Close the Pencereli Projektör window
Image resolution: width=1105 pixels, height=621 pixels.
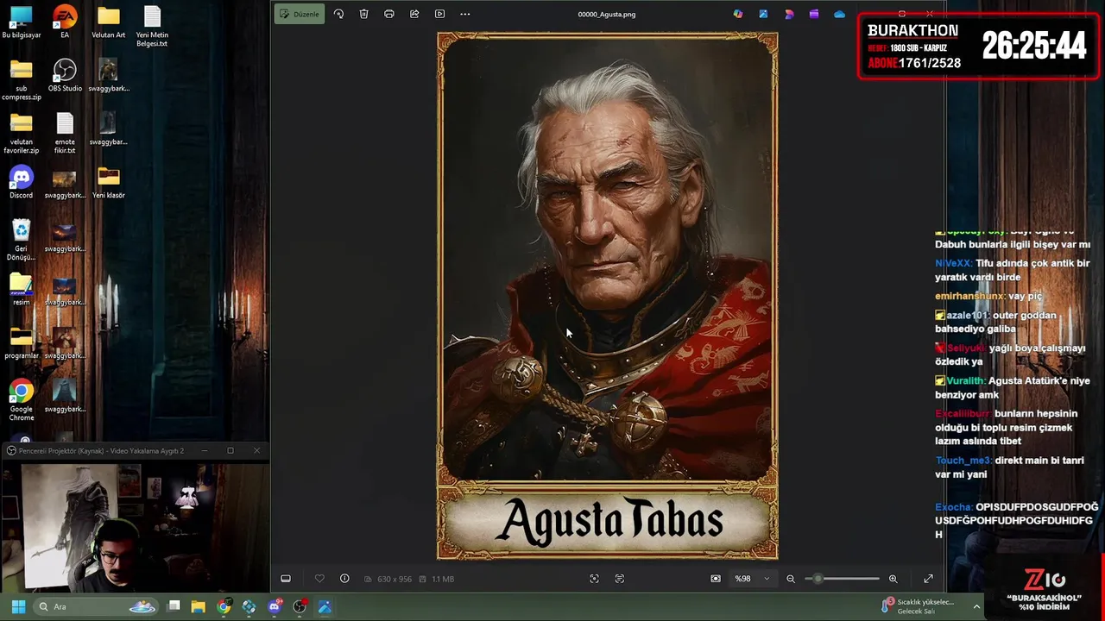pos(256,450)
